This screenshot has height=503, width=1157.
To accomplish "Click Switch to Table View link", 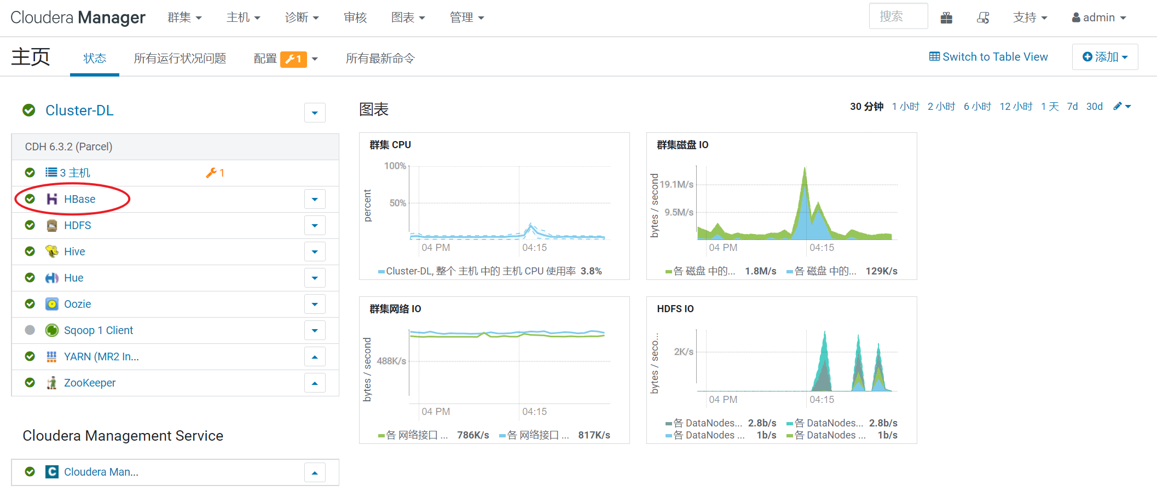I will [988, 57].
